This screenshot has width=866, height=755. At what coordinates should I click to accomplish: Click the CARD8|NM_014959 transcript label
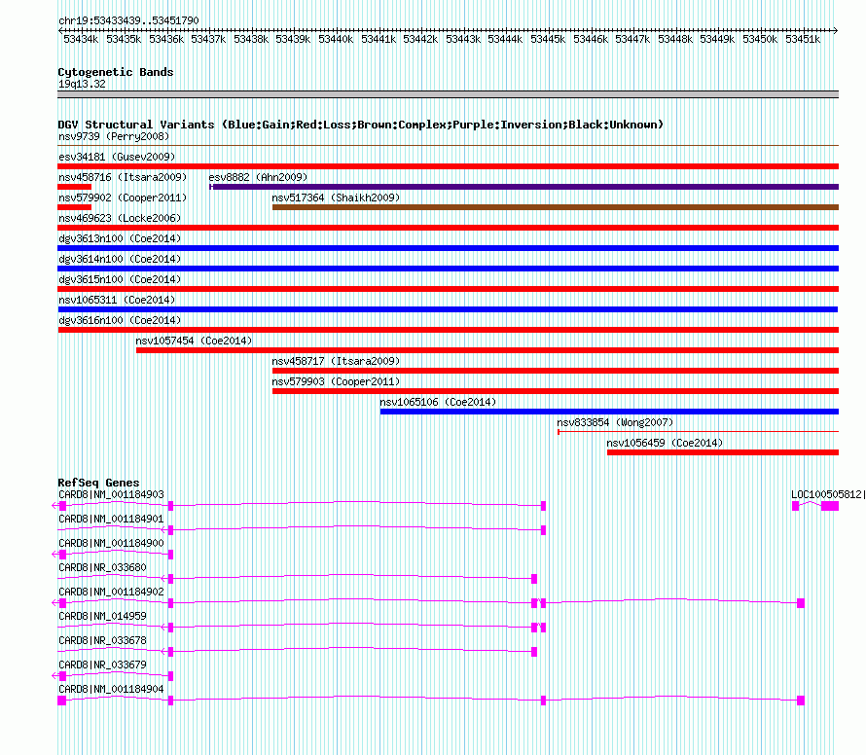point(102,617)
